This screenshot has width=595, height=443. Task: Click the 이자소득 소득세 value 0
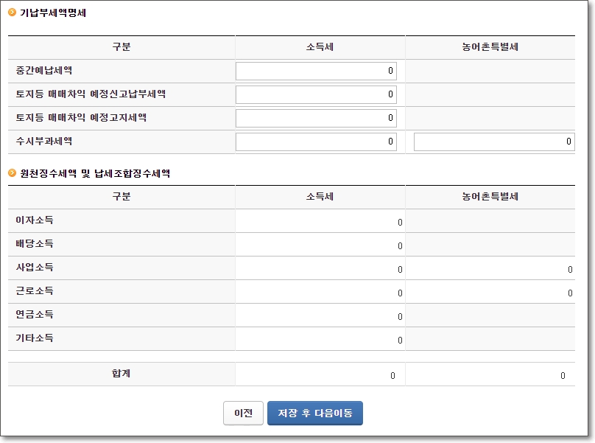click(x=400, y=223)
